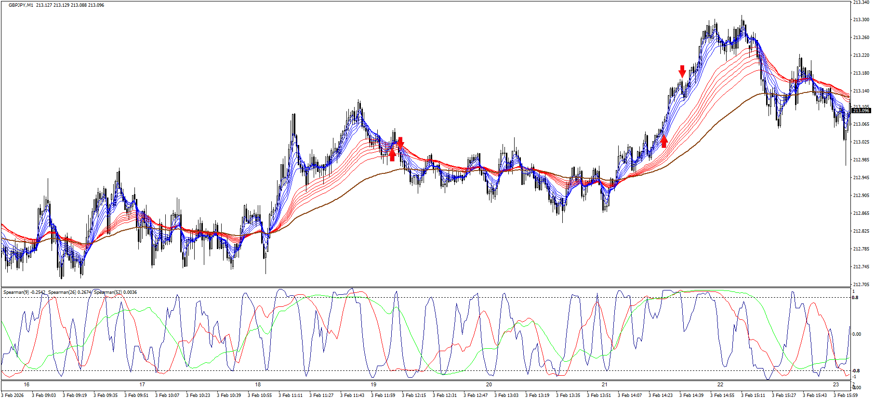Click the 3 Feb 2026 date label
The image size is (875, 408).
tap(12, 395)
